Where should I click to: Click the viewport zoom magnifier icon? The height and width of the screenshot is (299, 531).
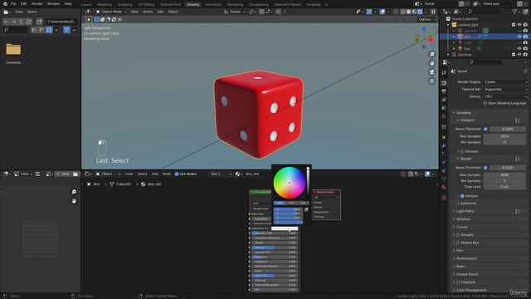tap(432, 54)
